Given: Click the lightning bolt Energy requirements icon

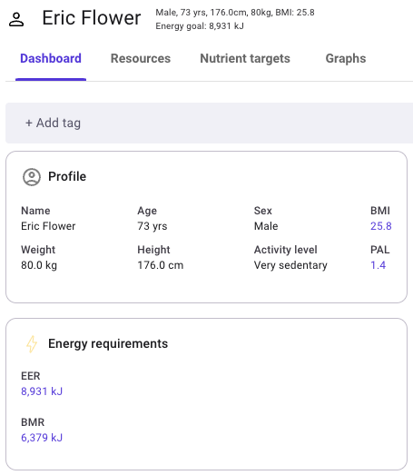Looking at the screenshot, I should point(32,344).
